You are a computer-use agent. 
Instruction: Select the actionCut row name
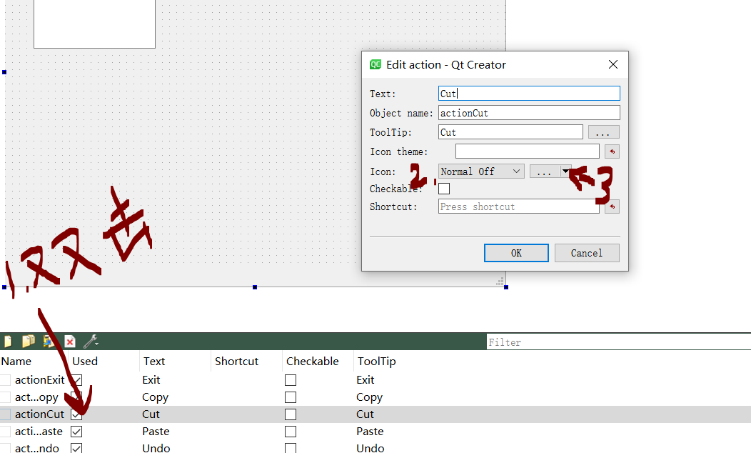point(39,414)
